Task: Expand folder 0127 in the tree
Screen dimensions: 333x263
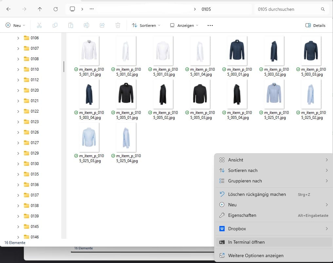Action: [18, 143]
